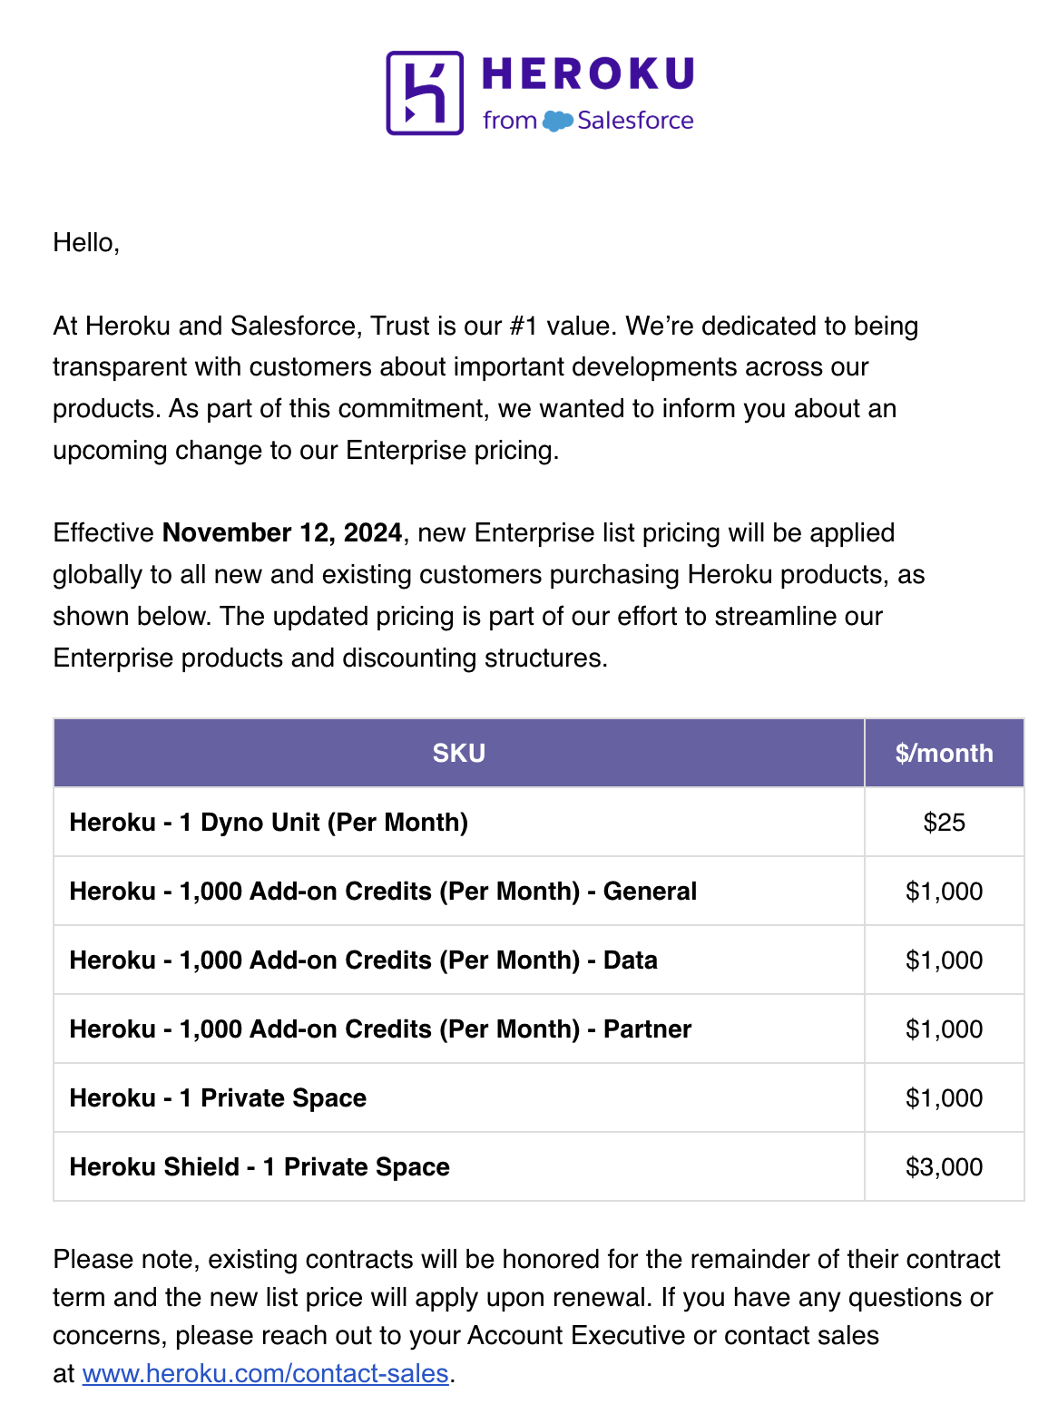
Task: Select the 1 Dyno Unit row
Action: [269, 822]
